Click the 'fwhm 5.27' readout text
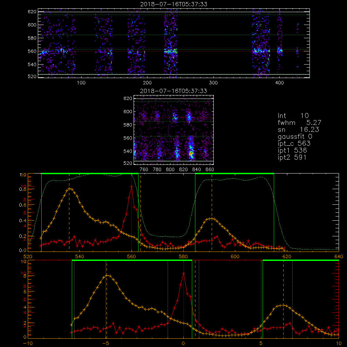This screenshot has height=347, width=347. [x=299, y=122]
